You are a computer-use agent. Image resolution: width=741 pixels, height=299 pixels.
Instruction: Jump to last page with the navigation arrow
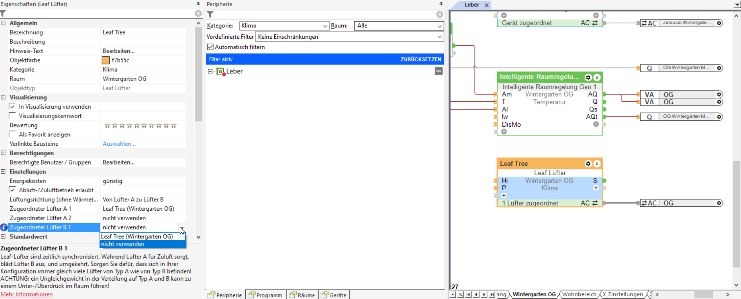492,295
